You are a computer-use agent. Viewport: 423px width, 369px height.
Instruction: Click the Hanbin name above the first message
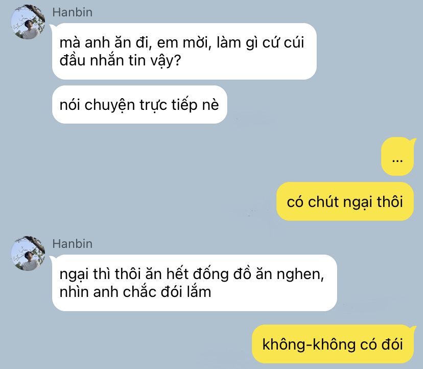coord(73,12)
